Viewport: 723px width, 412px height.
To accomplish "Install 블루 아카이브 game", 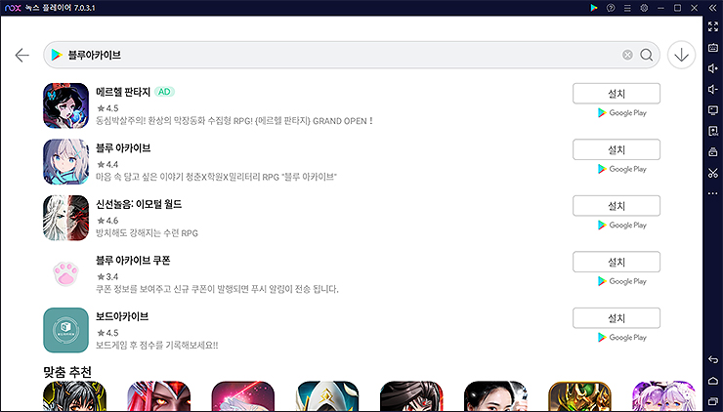I will [617, 149].
